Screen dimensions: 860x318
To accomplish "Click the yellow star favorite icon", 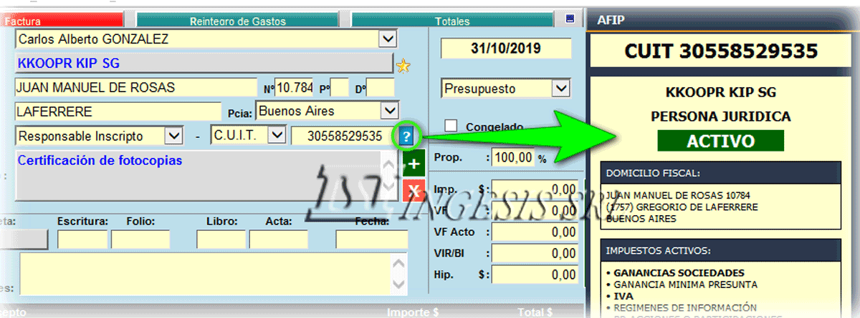I will tap(403, 66).
